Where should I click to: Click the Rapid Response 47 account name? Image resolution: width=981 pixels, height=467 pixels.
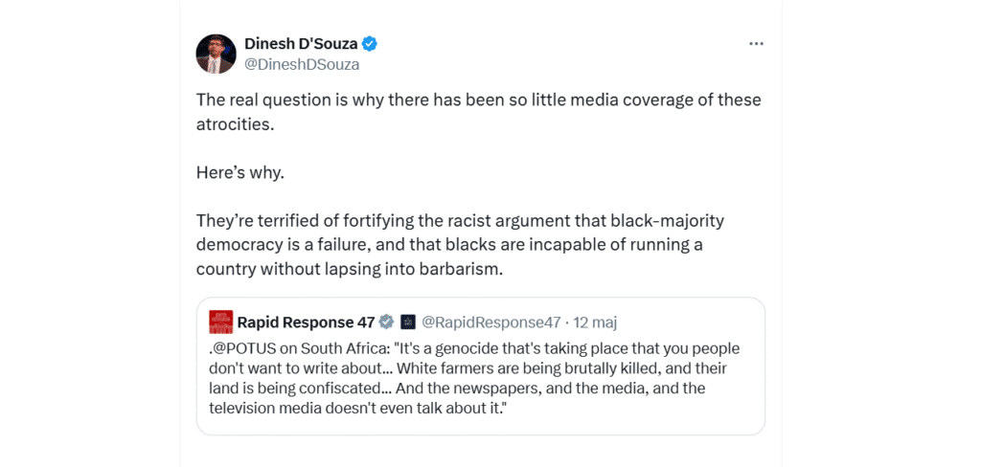coord(307,322)
